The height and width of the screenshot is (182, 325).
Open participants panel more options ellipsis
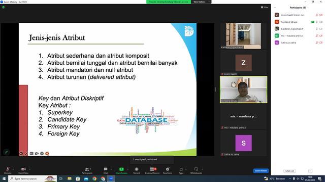click(310, 171)
